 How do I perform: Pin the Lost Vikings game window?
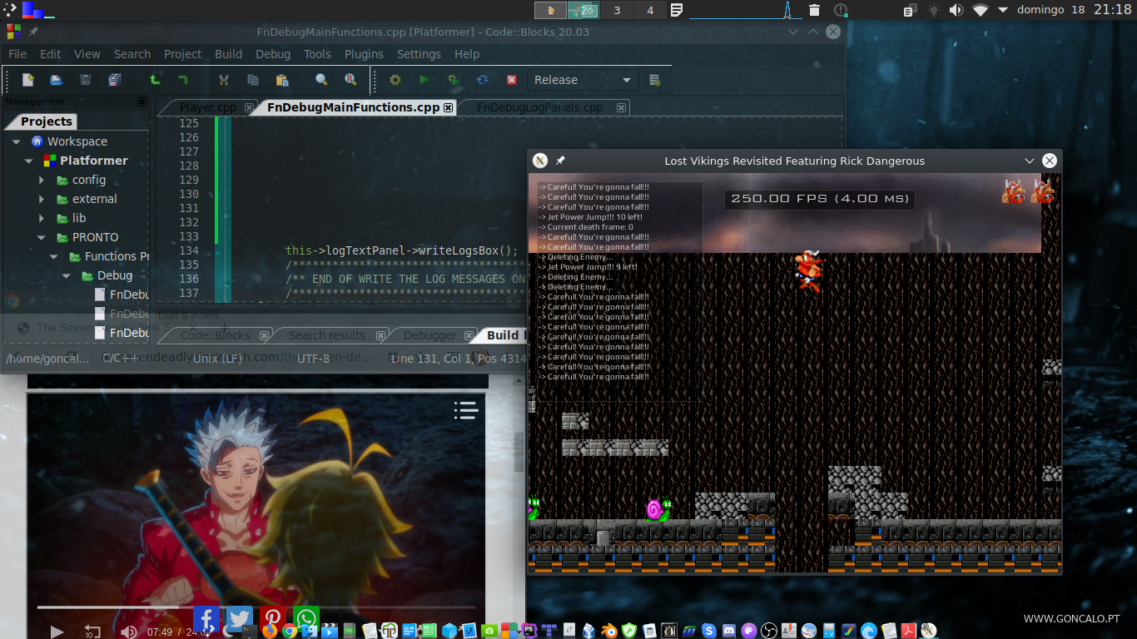[560, 161]
